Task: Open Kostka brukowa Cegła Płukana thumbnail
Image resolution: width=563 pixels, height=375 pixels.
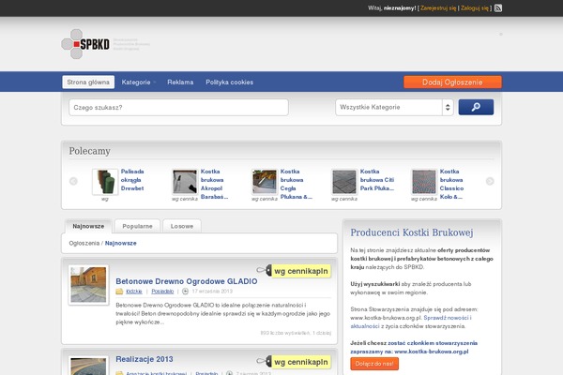Action: pos(265,182)
